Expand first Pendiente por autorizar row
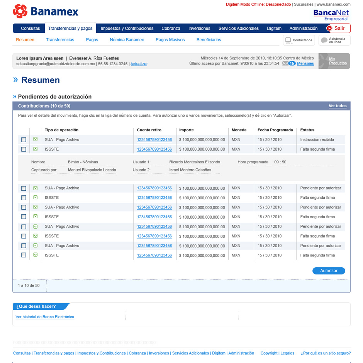Viewport: 363px width, 363px height. click(35, 188)
